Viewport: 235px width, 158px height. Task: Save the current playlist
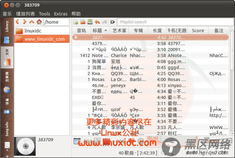click(x=90, y=22)
